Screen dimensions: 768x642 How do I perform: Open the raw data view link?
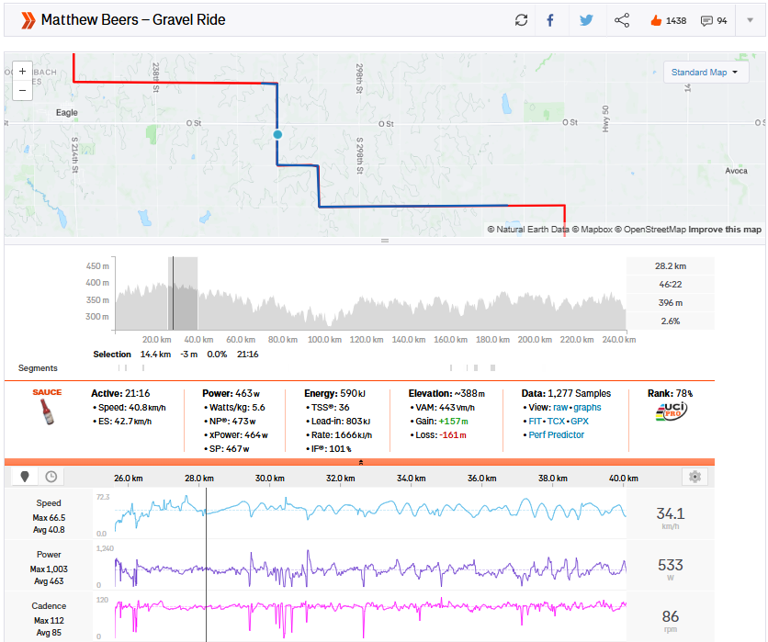tap(559, 407)
